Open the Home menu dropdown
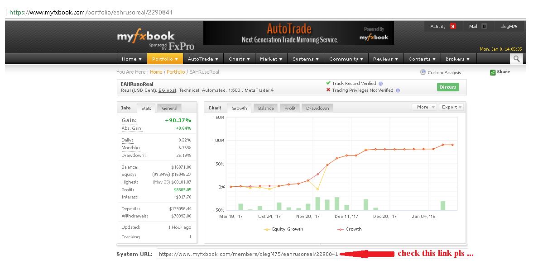The width and height of the screenshot is (538, 274). click(132, 59)
